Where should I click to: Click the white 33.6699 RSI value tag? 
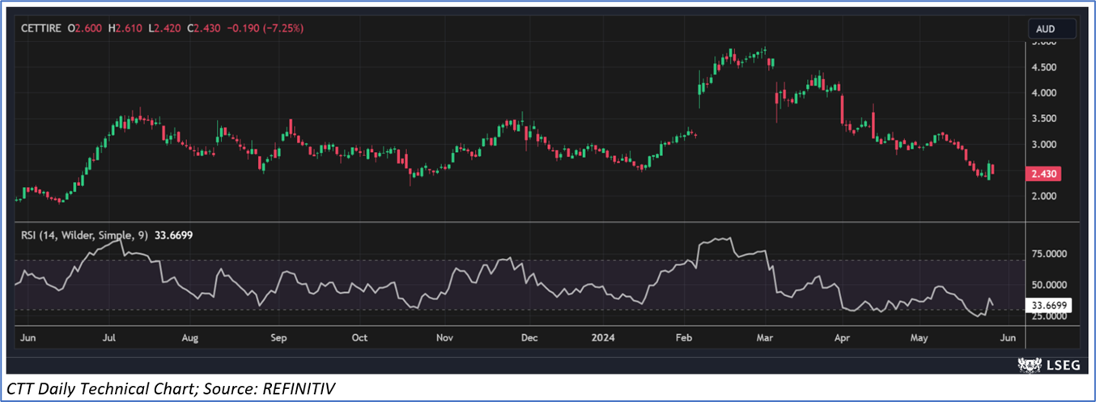pos(1051,306)
